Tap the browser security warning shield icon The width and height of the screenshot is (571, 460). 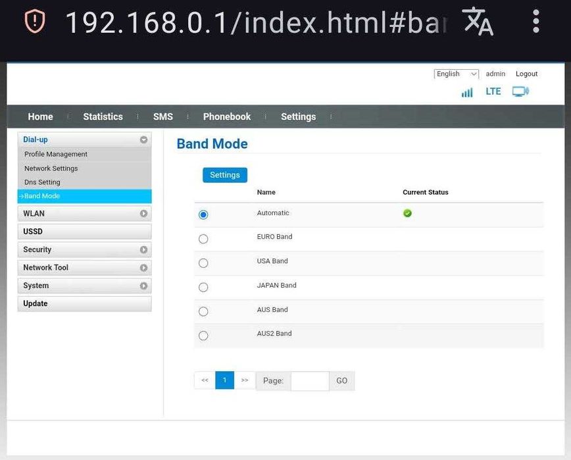point(35,21)
